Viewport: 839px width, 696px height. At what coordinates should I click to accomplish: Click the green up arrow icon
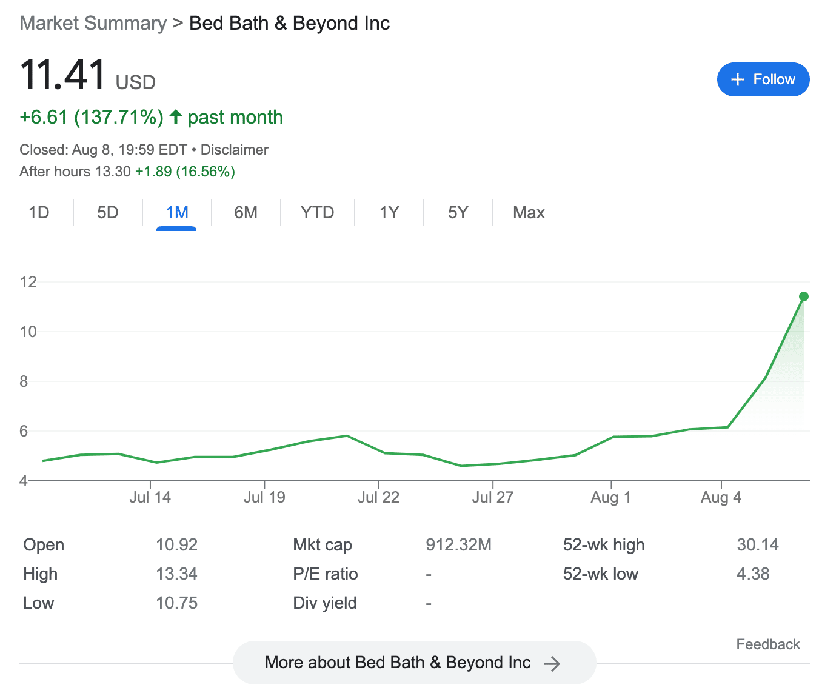click(176, 116)
